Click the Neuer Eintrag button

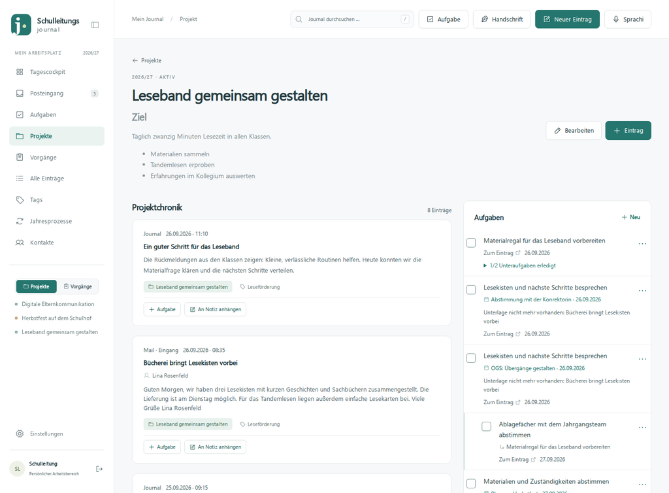point(567,19)
